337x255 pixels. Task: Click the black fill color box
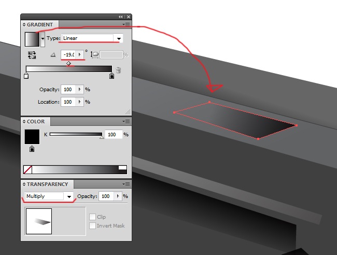(x=32, y=137)
